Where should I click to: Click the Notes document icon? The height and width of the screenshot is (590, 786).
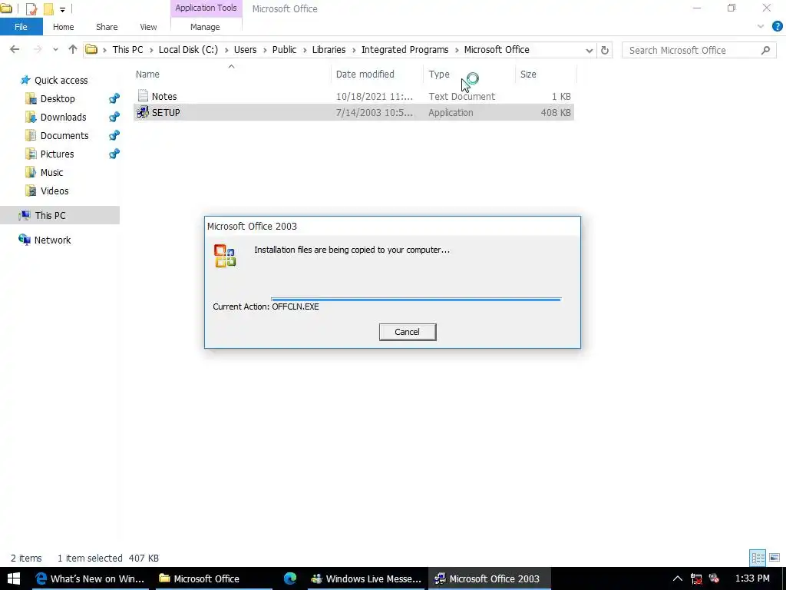(x=143, y=96)
